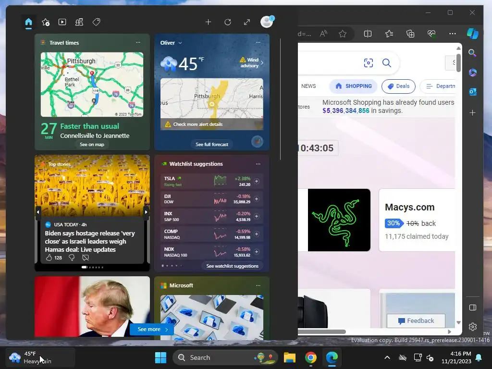
Task: Hide the Biden story with the hide-story icon
Action: pos(86,258)
